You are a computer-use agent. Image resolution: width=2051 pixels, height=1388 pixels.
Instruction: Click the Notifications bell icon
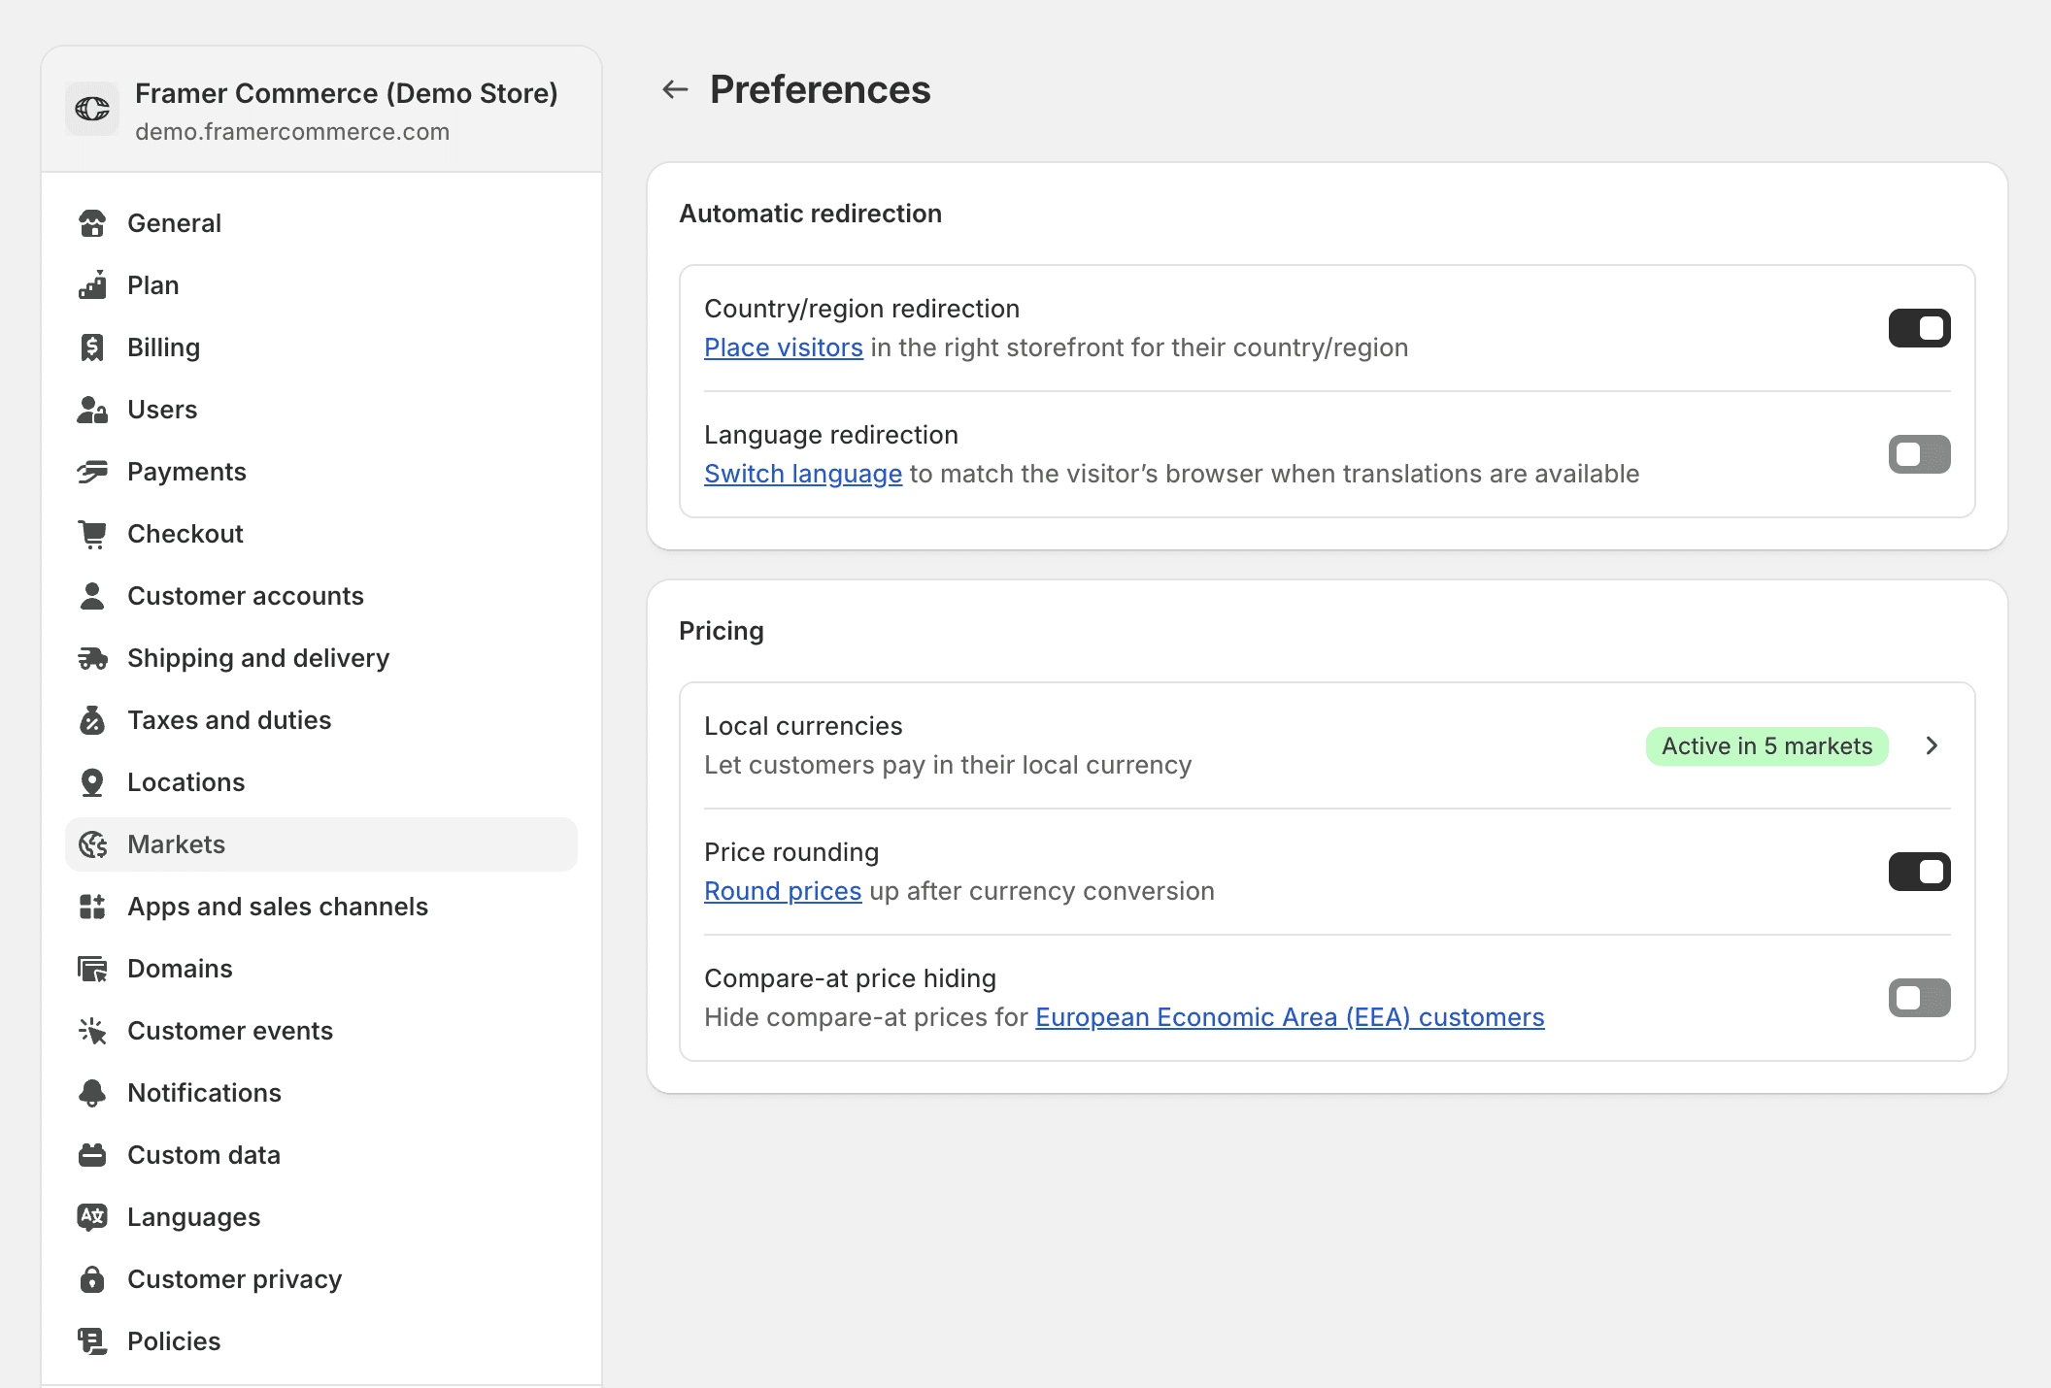(x=92, y=1093)
